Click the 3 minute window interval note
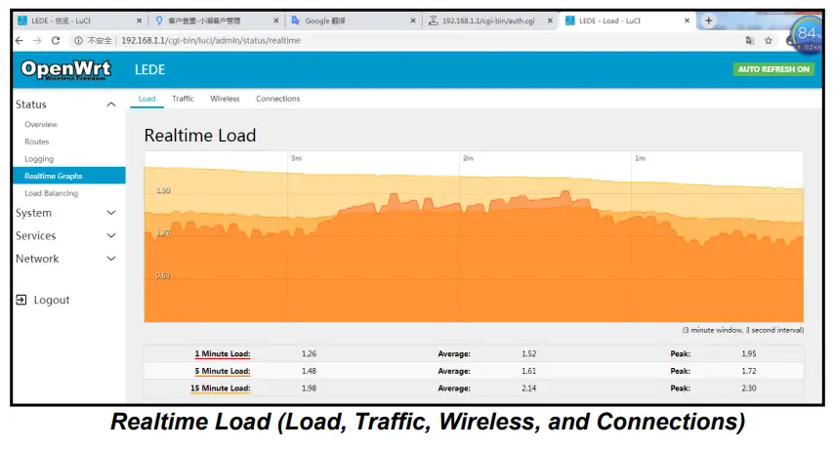This screenshot has width=834, height=449. point(743,330)
